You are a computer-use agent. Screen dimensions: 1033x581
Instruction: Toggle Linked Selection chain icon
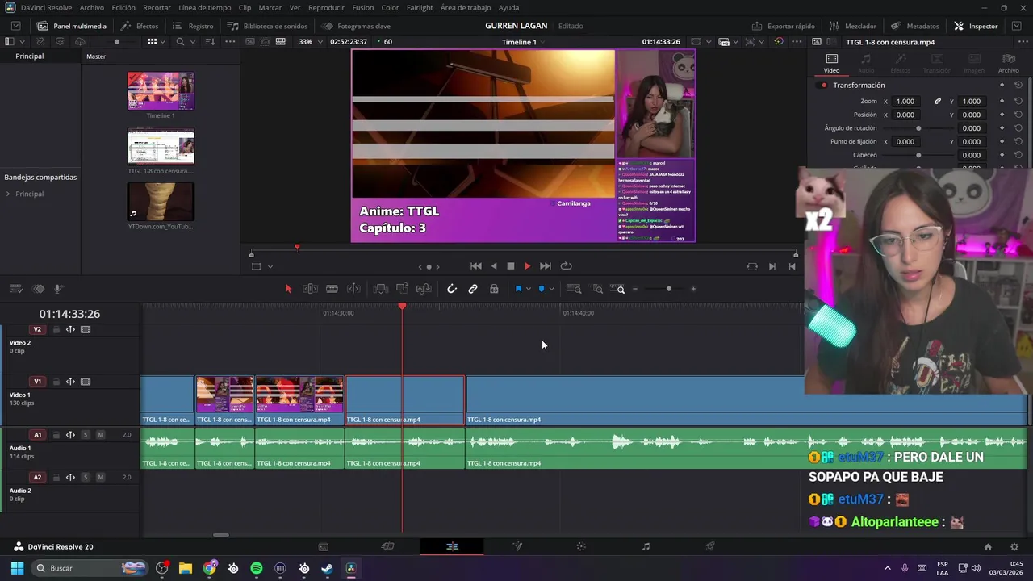(x=473, y=289)
